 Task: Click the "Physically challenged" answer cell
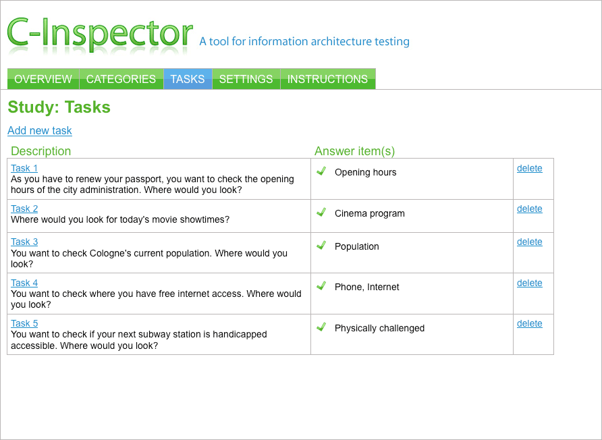(379, 328)
